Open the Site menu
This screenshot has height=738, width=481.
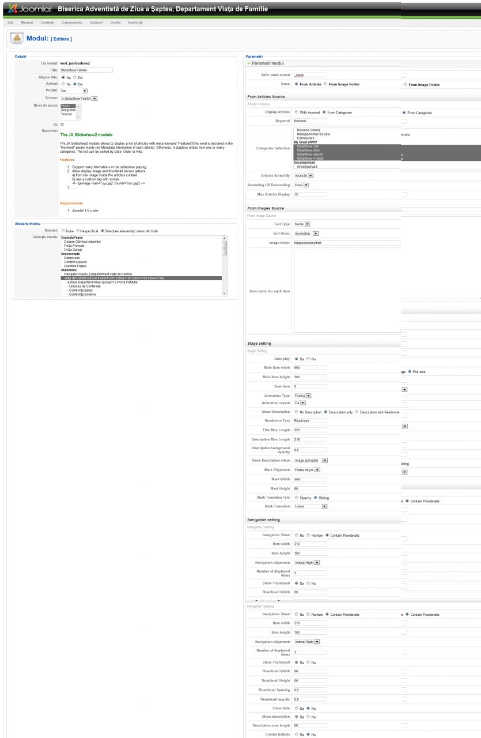click(x=9, y=22)
